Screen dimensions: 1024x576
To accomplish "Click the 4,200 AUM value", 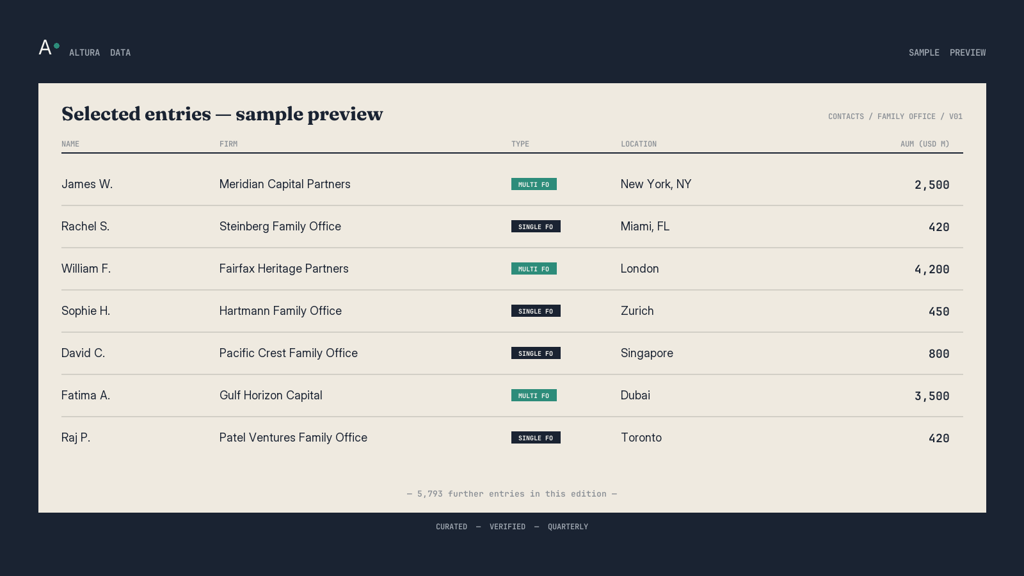I will pyautogui.click(x=932, y=269).
